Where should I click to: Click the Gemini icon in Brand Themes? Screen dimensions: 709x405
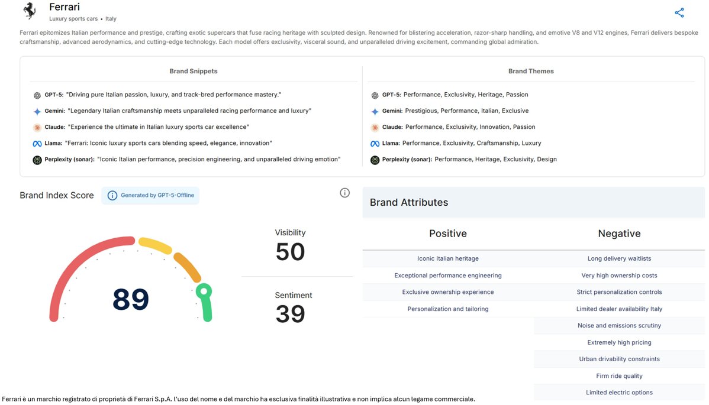point(375,111)
